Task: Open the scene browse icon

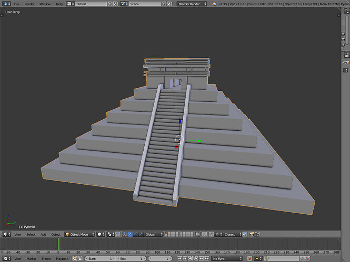Action: click(124, 4)
